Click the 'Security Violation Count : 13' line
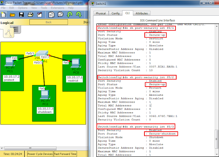Viewport: 219px width, 157px height. [125, 70]
